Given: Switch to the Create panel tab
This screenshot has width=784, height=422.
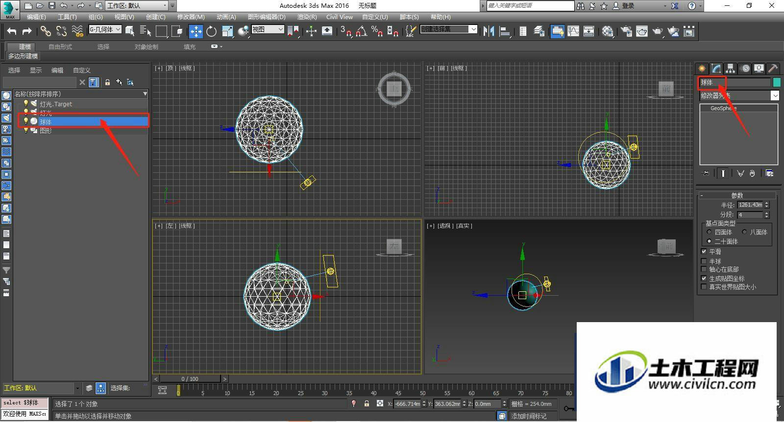Looking at the screenshot, I should click(x=702, y=68).
